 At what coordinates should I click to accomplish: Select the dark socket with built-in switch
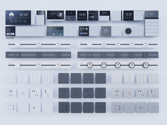point(101,93)
